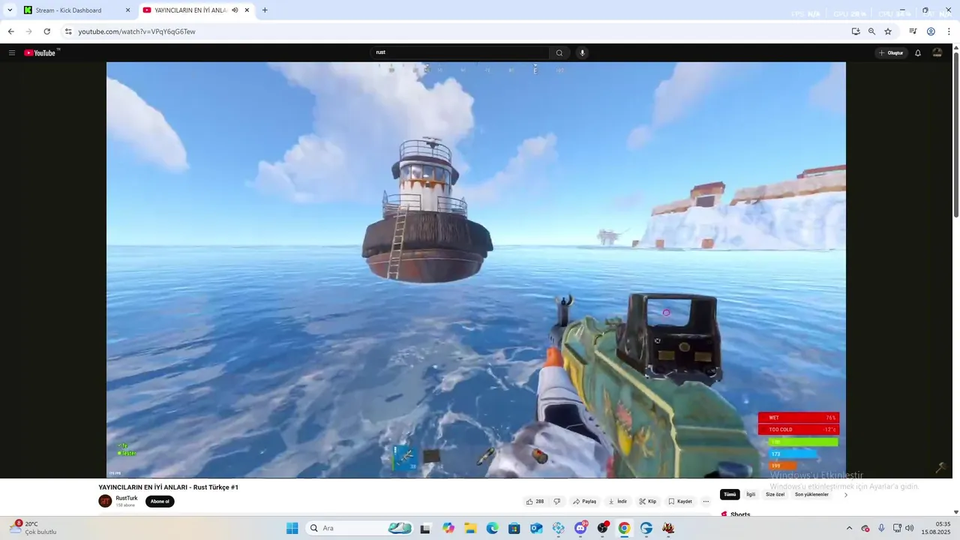960x540 pixels.
Task: Select the Size özel filter chip
Action: [775, 494]
